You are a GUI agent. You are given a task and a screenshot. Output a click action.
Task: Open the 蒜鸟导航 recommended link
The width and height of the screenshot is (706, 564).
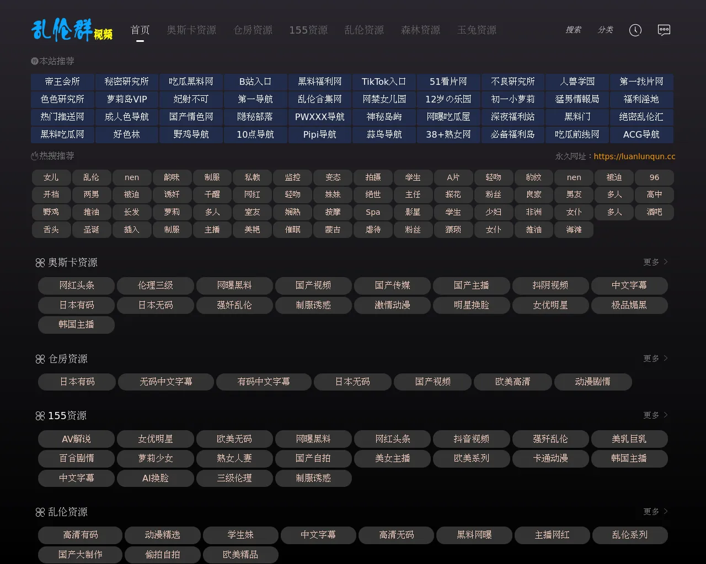384,134
